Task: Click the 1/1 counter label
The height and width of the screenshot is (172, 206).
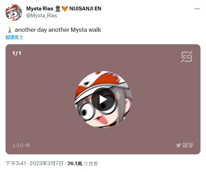Action: pos(17,53)
